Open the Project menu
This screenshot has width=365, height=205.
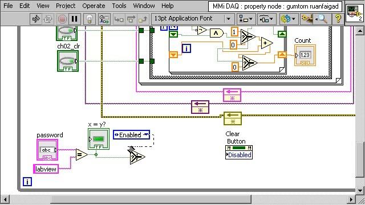click(x=66, y=6)
